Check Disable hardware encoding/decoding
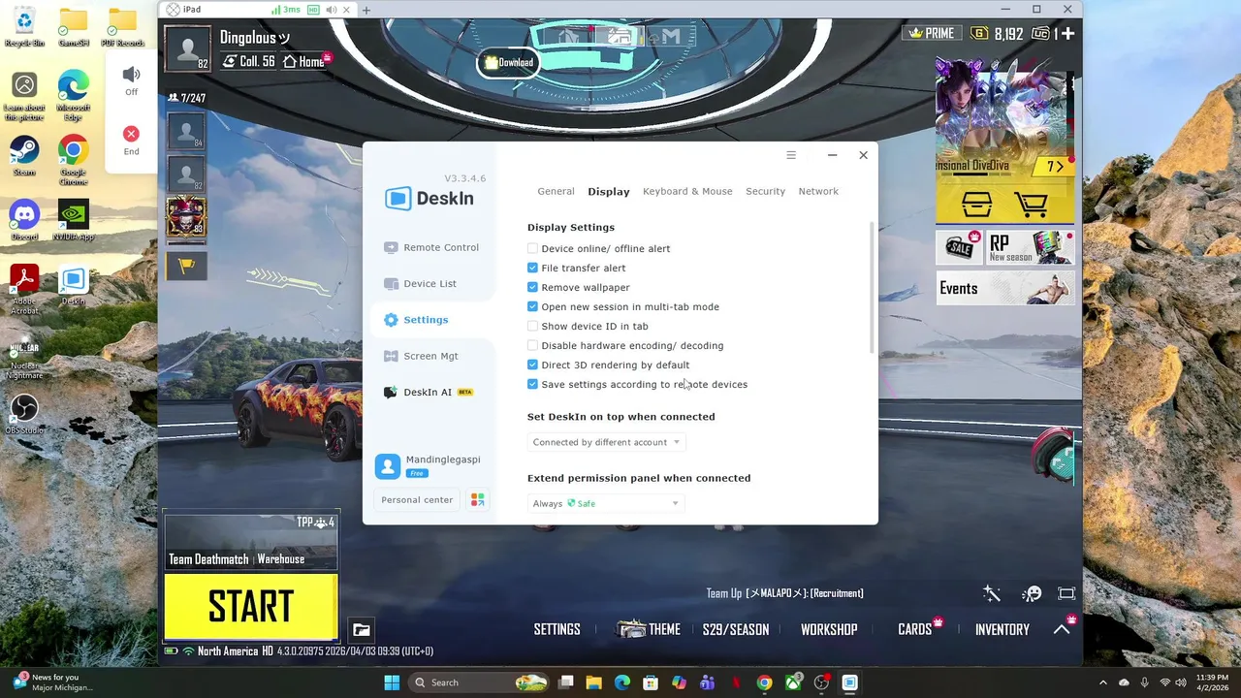The width and height of the screenshot is (1241, 698). point(532,346)
